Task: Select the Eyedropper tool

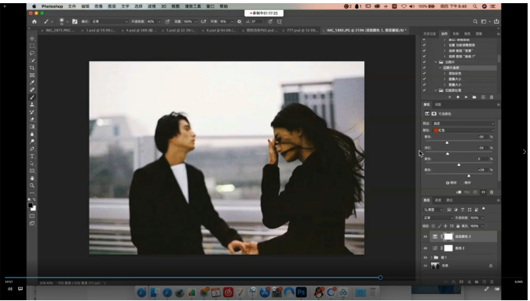Action: pos(32,83)
